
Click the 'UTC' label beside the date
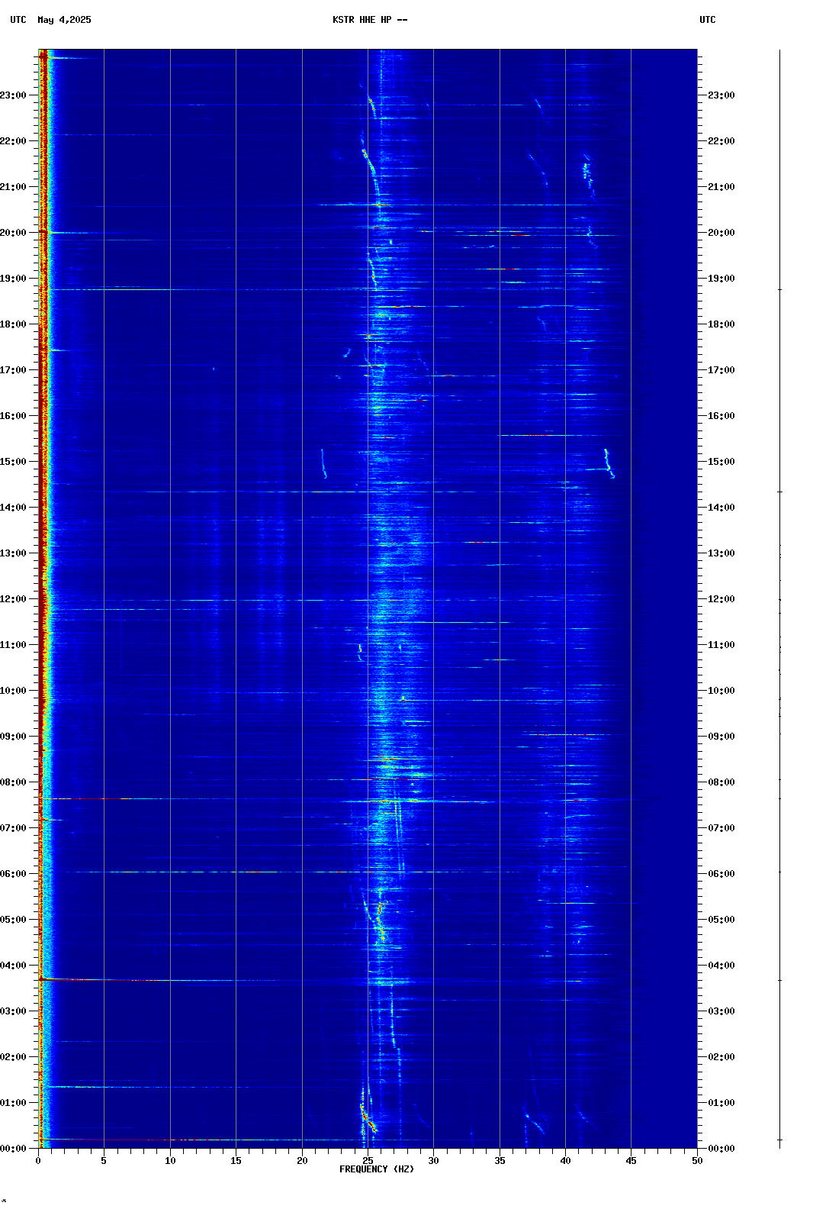18,20
